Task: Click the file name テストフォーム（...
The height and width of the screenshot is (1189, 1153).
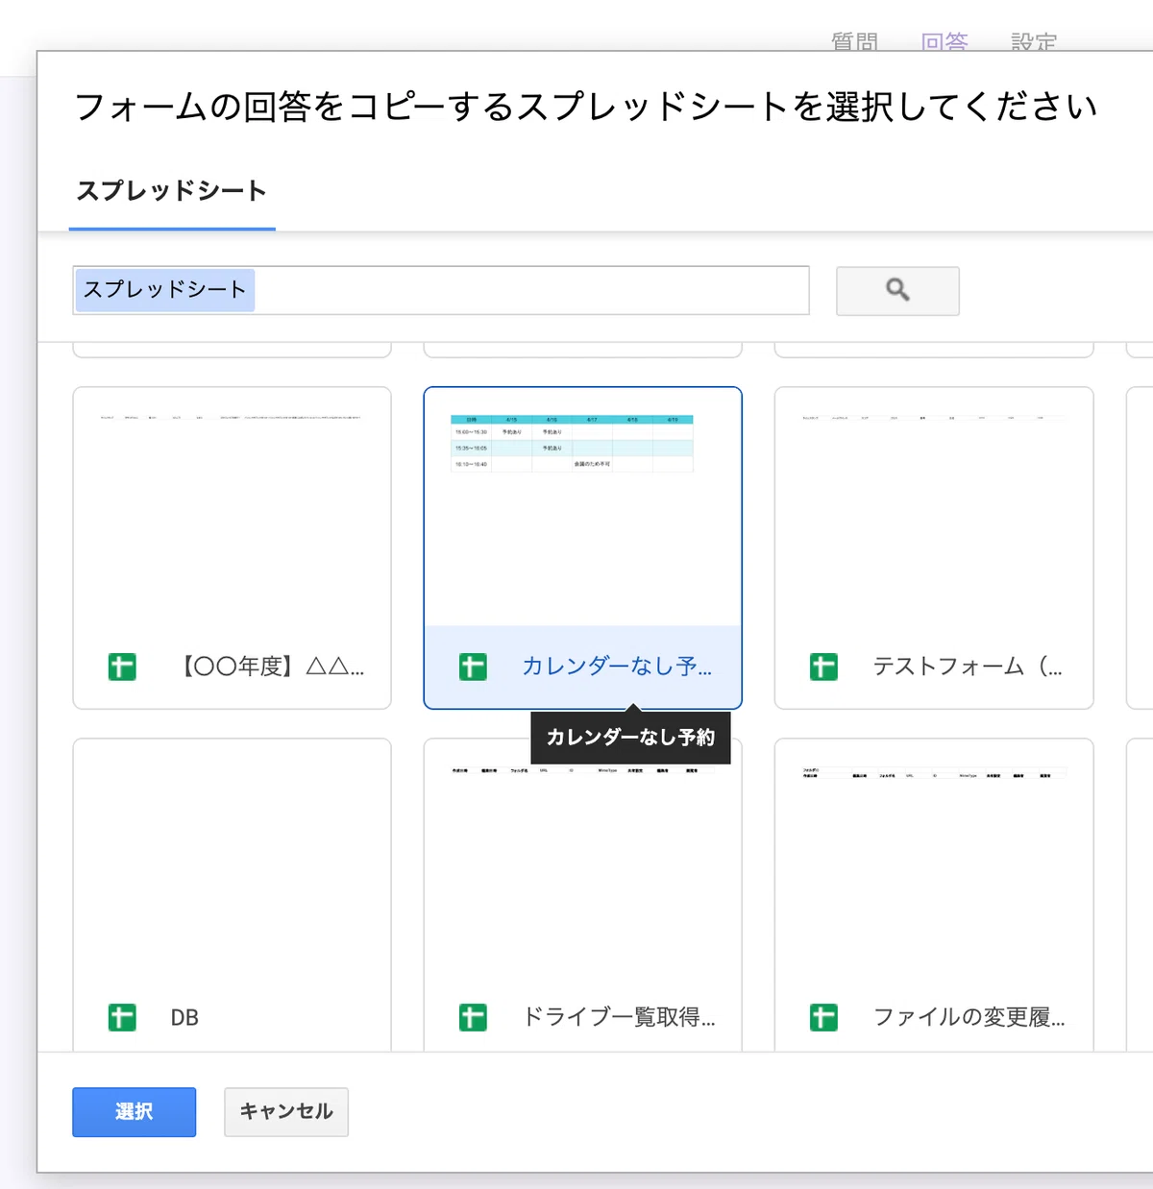Action: pos(968,667)
